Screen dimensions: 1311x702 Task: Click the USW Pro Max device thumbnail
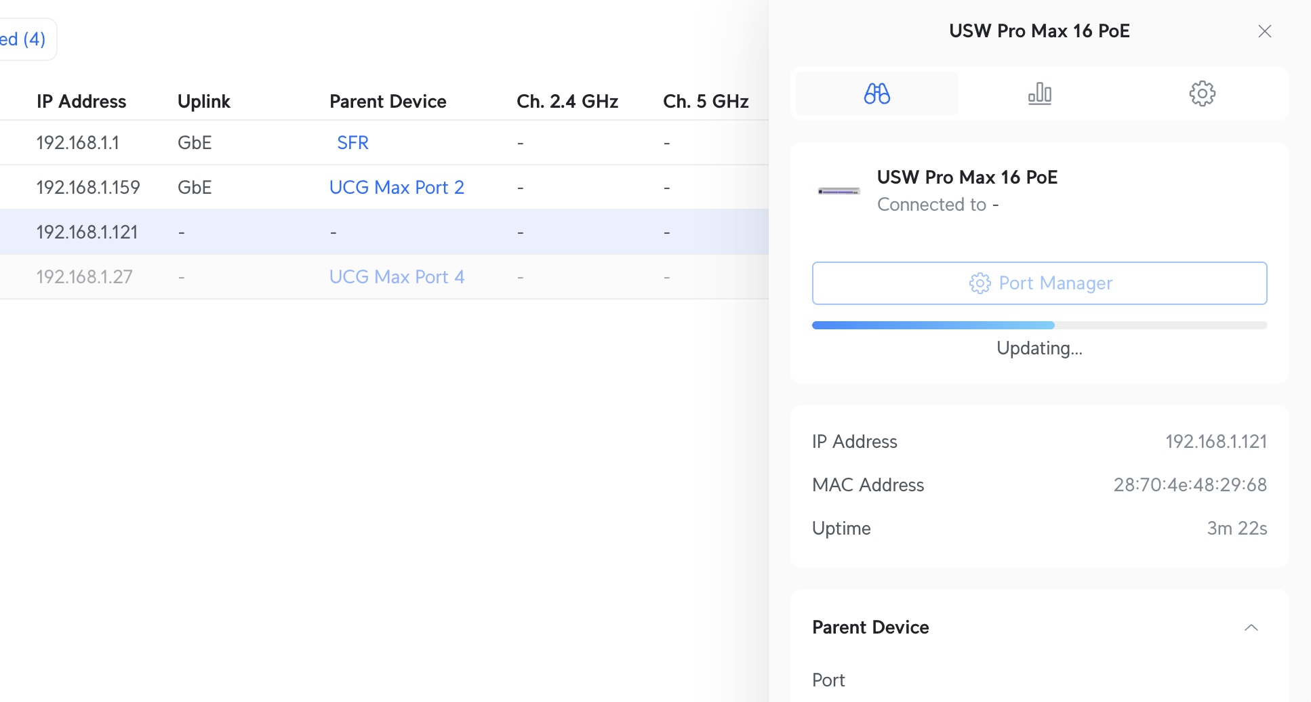[839, 191]
